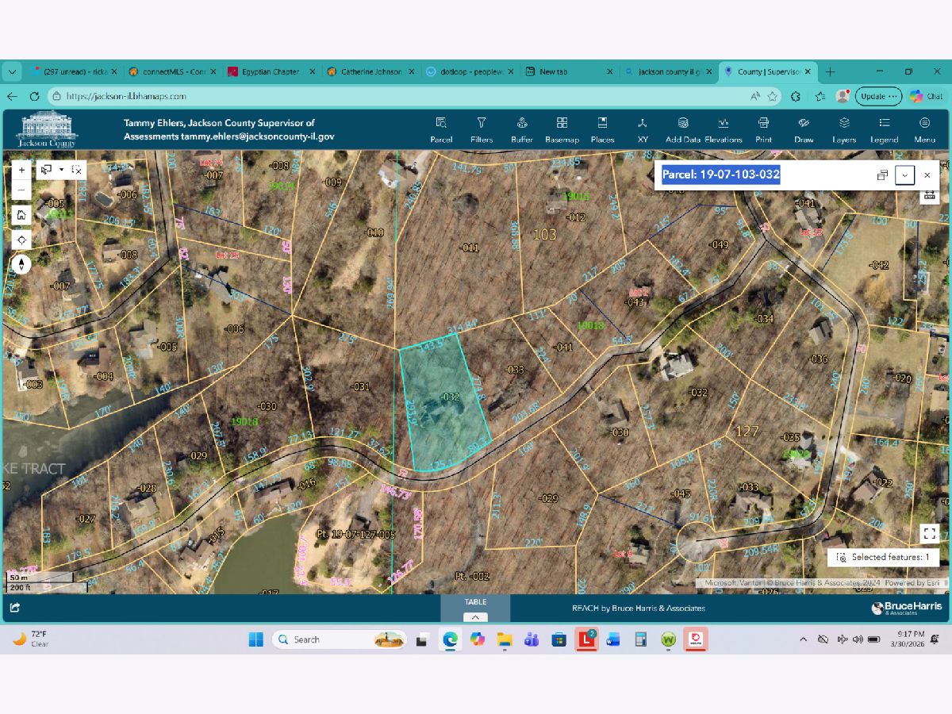Toggle the Layers panel
The width and height of the screenshot is (952, 714).
844,129
